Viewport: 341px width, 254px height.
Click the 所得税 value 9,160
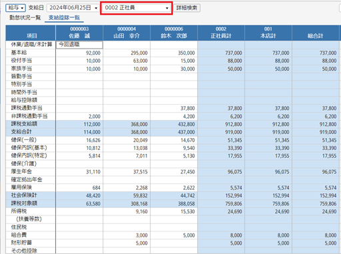142,211
